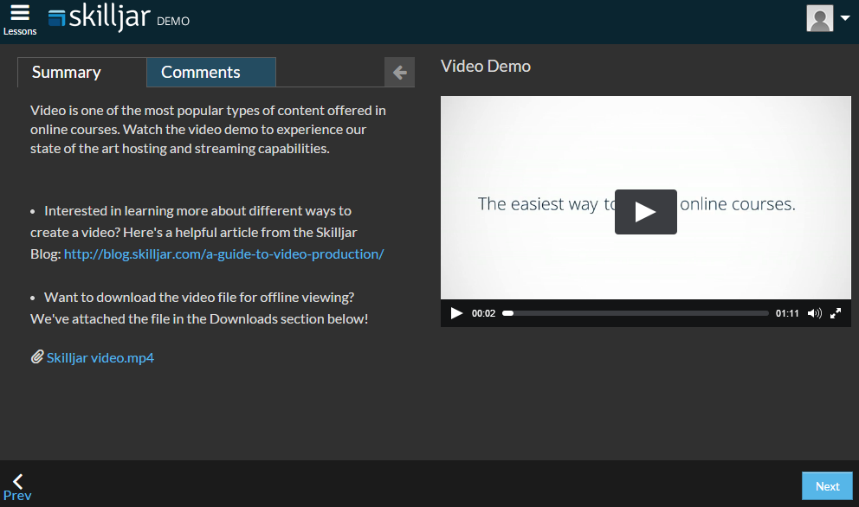This screenshot has height=507, width=859.
Task: Open the Comments tab
Action: 201,73
